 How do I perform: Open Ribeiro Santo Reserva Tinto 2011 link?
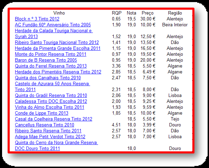[48, 131]
